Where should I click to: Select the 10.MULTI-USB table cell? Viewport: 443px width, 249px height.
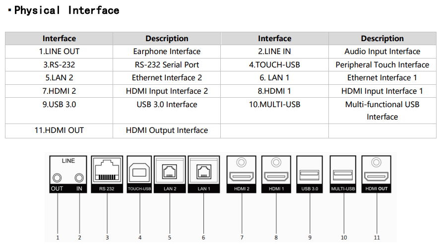pos(274,111)
